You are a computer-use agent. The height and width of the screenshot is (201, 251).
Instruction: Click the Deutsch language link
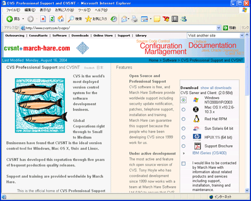coord(89,68)
